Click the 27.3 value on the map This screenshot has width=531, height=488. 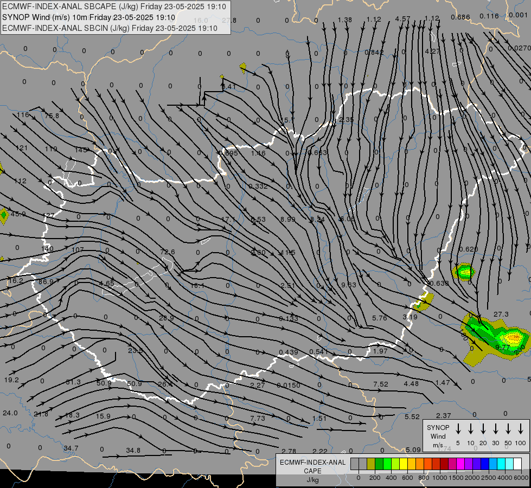(x=501, y=314)
